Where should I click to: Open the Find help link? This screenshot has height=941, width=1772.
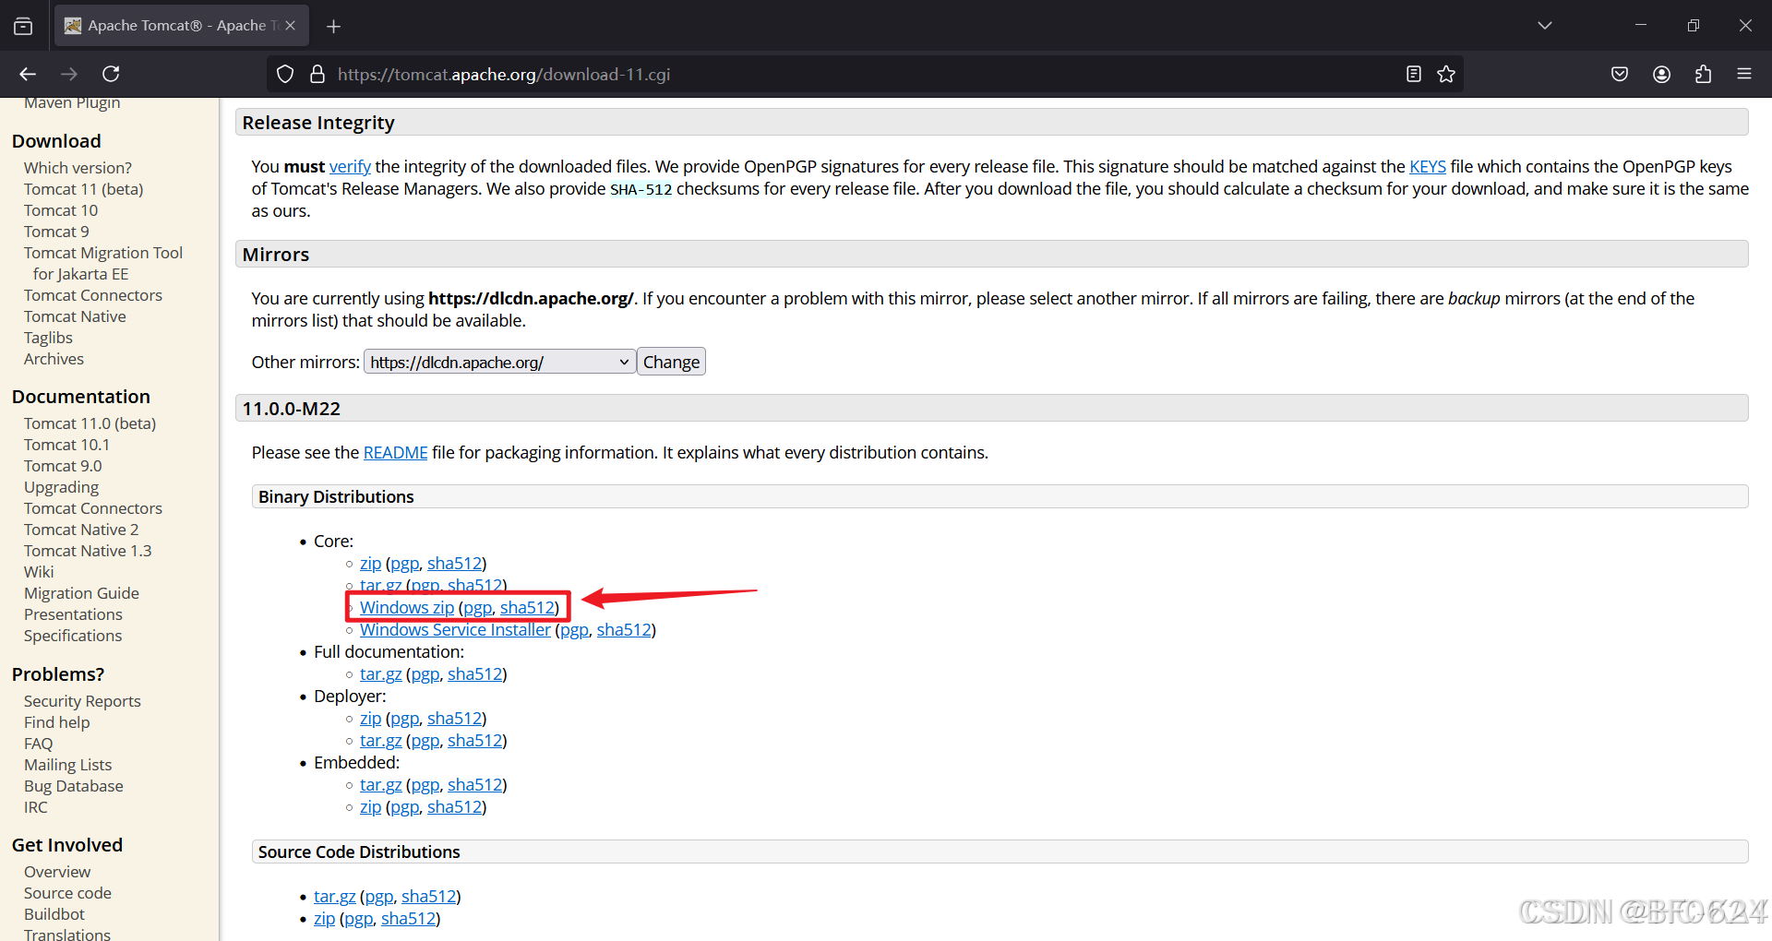coord(57,722)
